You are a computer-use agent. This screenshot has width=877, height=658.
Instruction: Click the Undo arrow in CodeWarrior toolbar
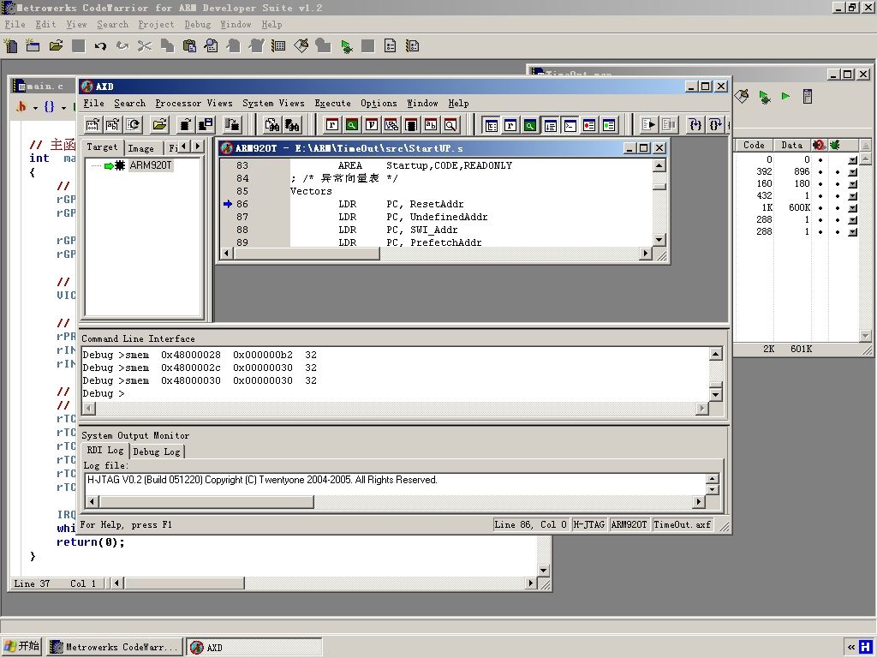100,46
